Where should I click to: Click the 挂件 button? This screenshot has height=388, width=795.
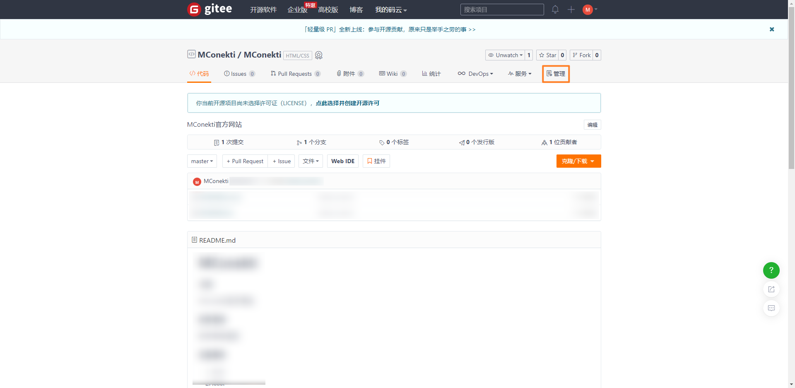click(376, 161)
